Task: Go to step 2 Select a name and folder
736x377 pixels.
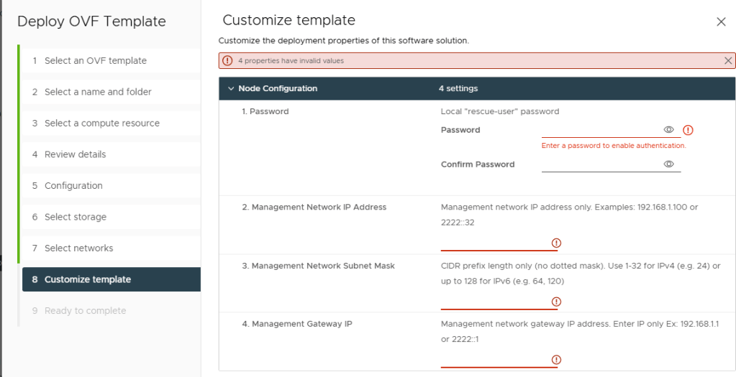Action: pos(112,92)
